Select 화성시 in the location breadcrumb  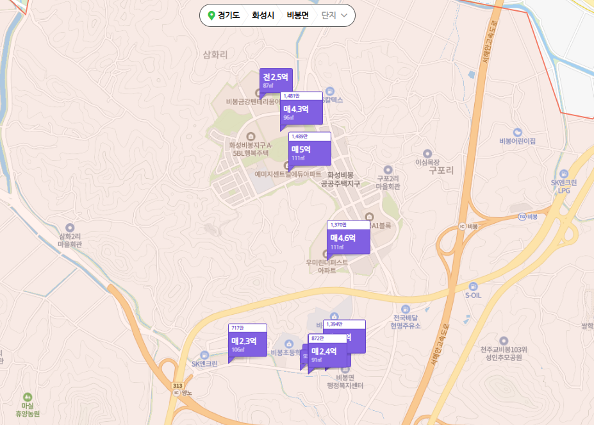pyautogui.click(x=263, y=15)
